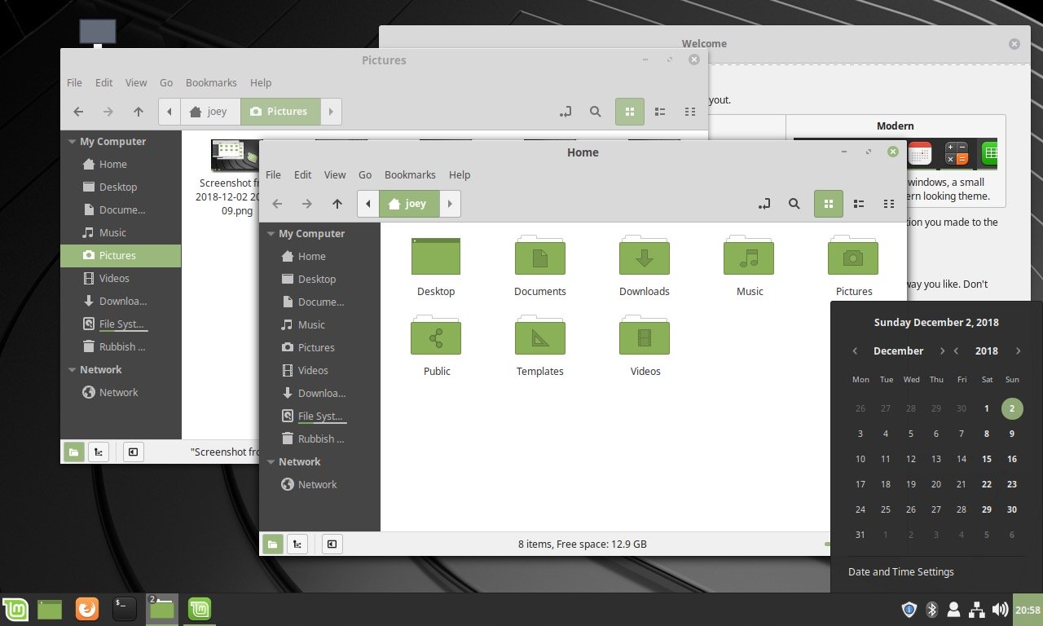
Task: Activate compact view in the Home window
Action: point(888,203)
